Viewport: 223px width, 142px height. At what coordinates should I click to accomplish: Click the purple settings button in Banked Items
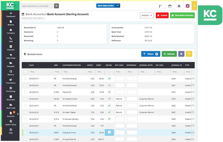click(181, 54)
